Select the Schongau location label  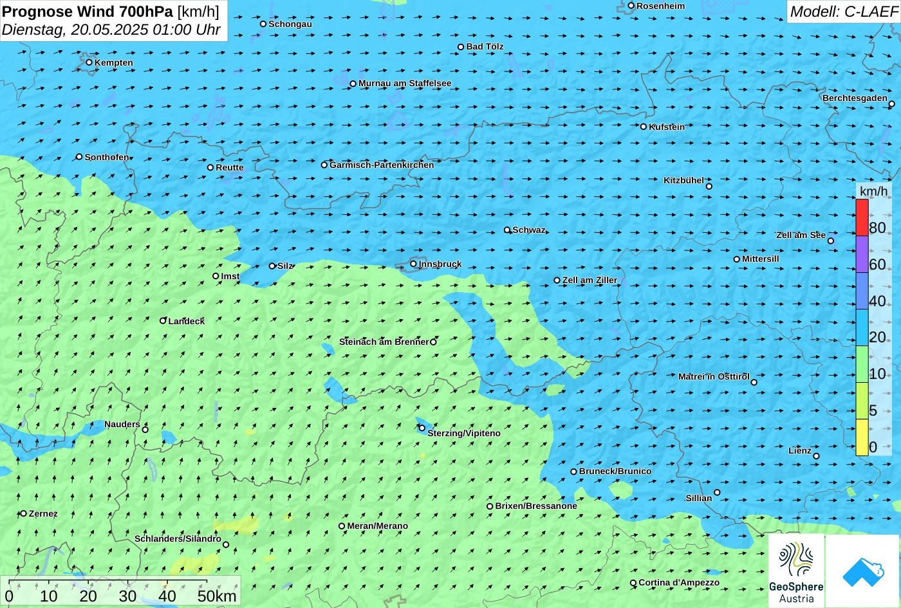290,24
